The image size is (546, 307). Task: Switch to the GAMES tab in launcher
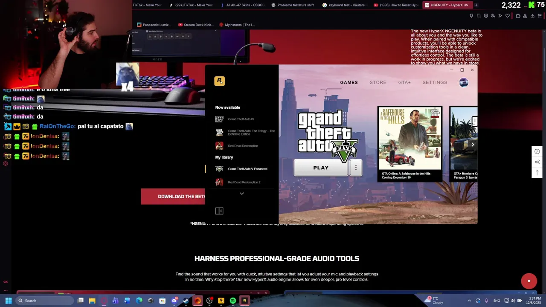(x=349, y=83)
